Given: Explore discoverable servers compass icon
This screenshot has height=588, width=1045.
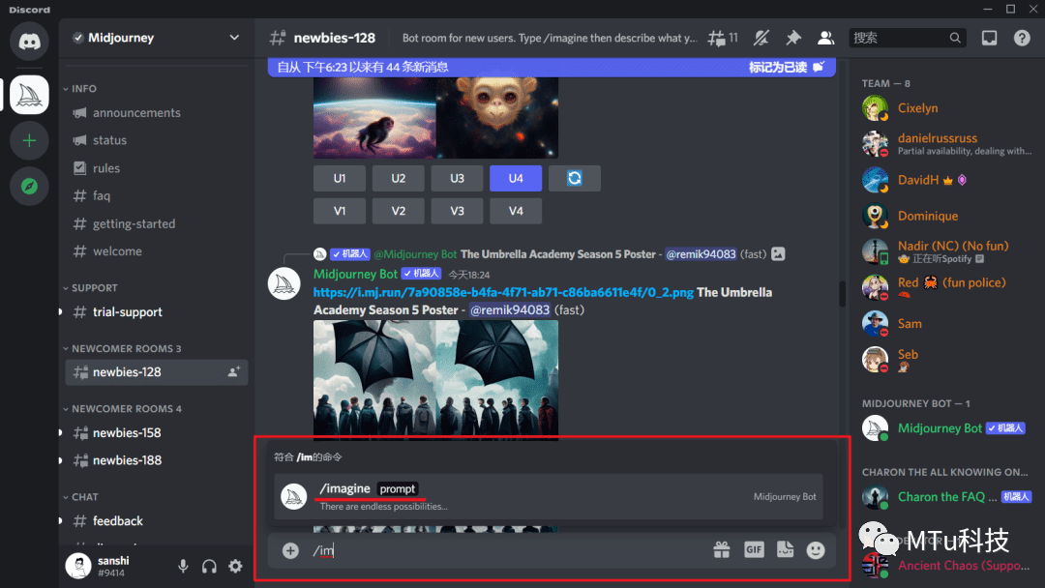Looking at the screenshot, I should point(29,187).
